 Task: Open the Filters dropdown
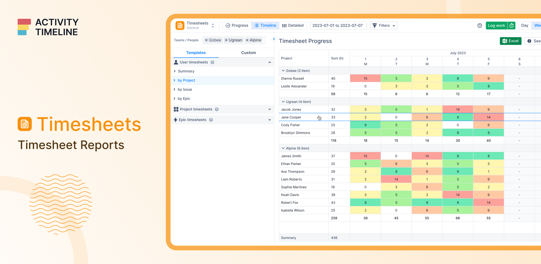point(384,26)
